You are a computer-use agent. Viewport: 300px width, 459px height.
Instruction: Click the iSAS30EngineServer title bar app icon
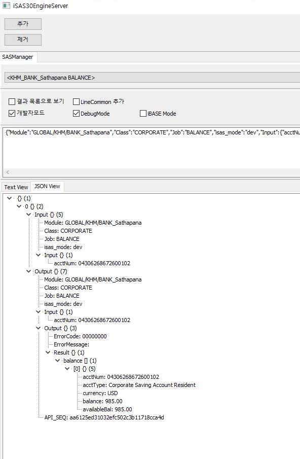pyautogui.click(x=6, y=5)
